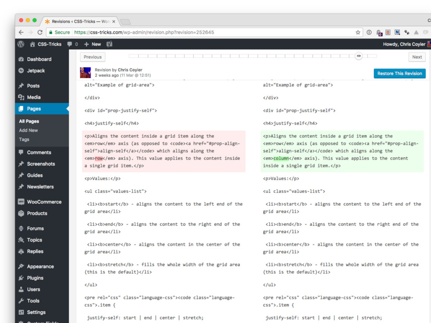Click highlighted word 'column' in added text
The width and height of the screenshot is (431, 323).
[281, 159]
